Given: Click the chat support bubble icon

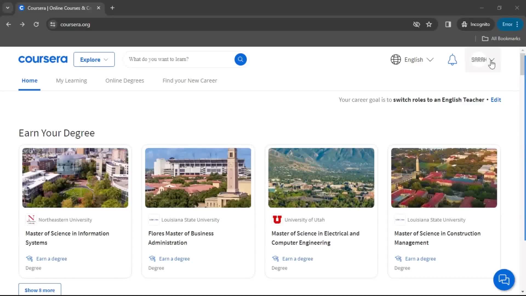Looking at the screenshot, I should tap(504, 280).
